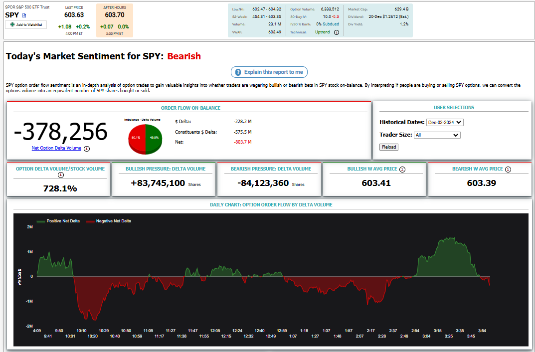Open info icon under Option Delta Volume/Stock Volume
This screenshot has width=535, height=352.
point(60,175)
